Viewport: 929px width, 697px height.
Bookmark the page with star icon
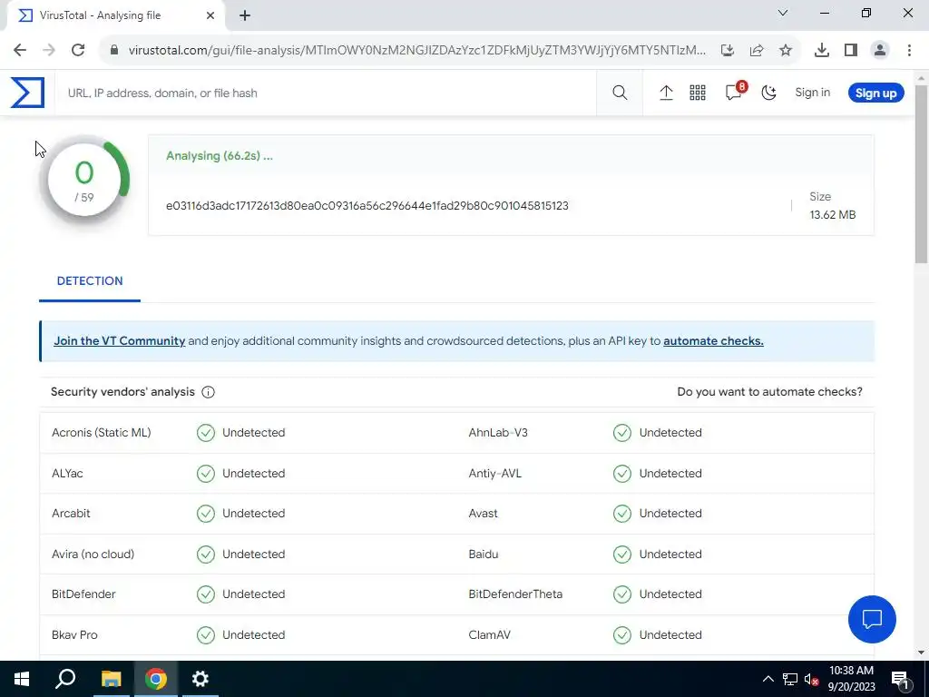click(786, 50)
